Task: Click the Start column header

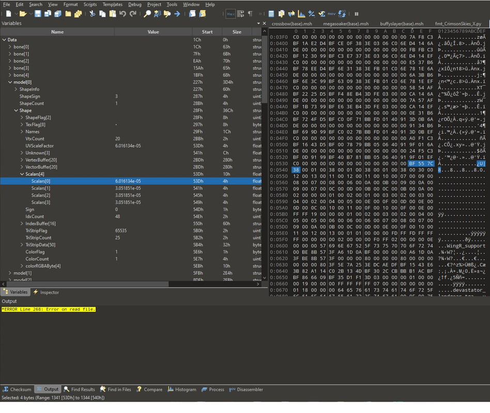Action: coord(207,32)
